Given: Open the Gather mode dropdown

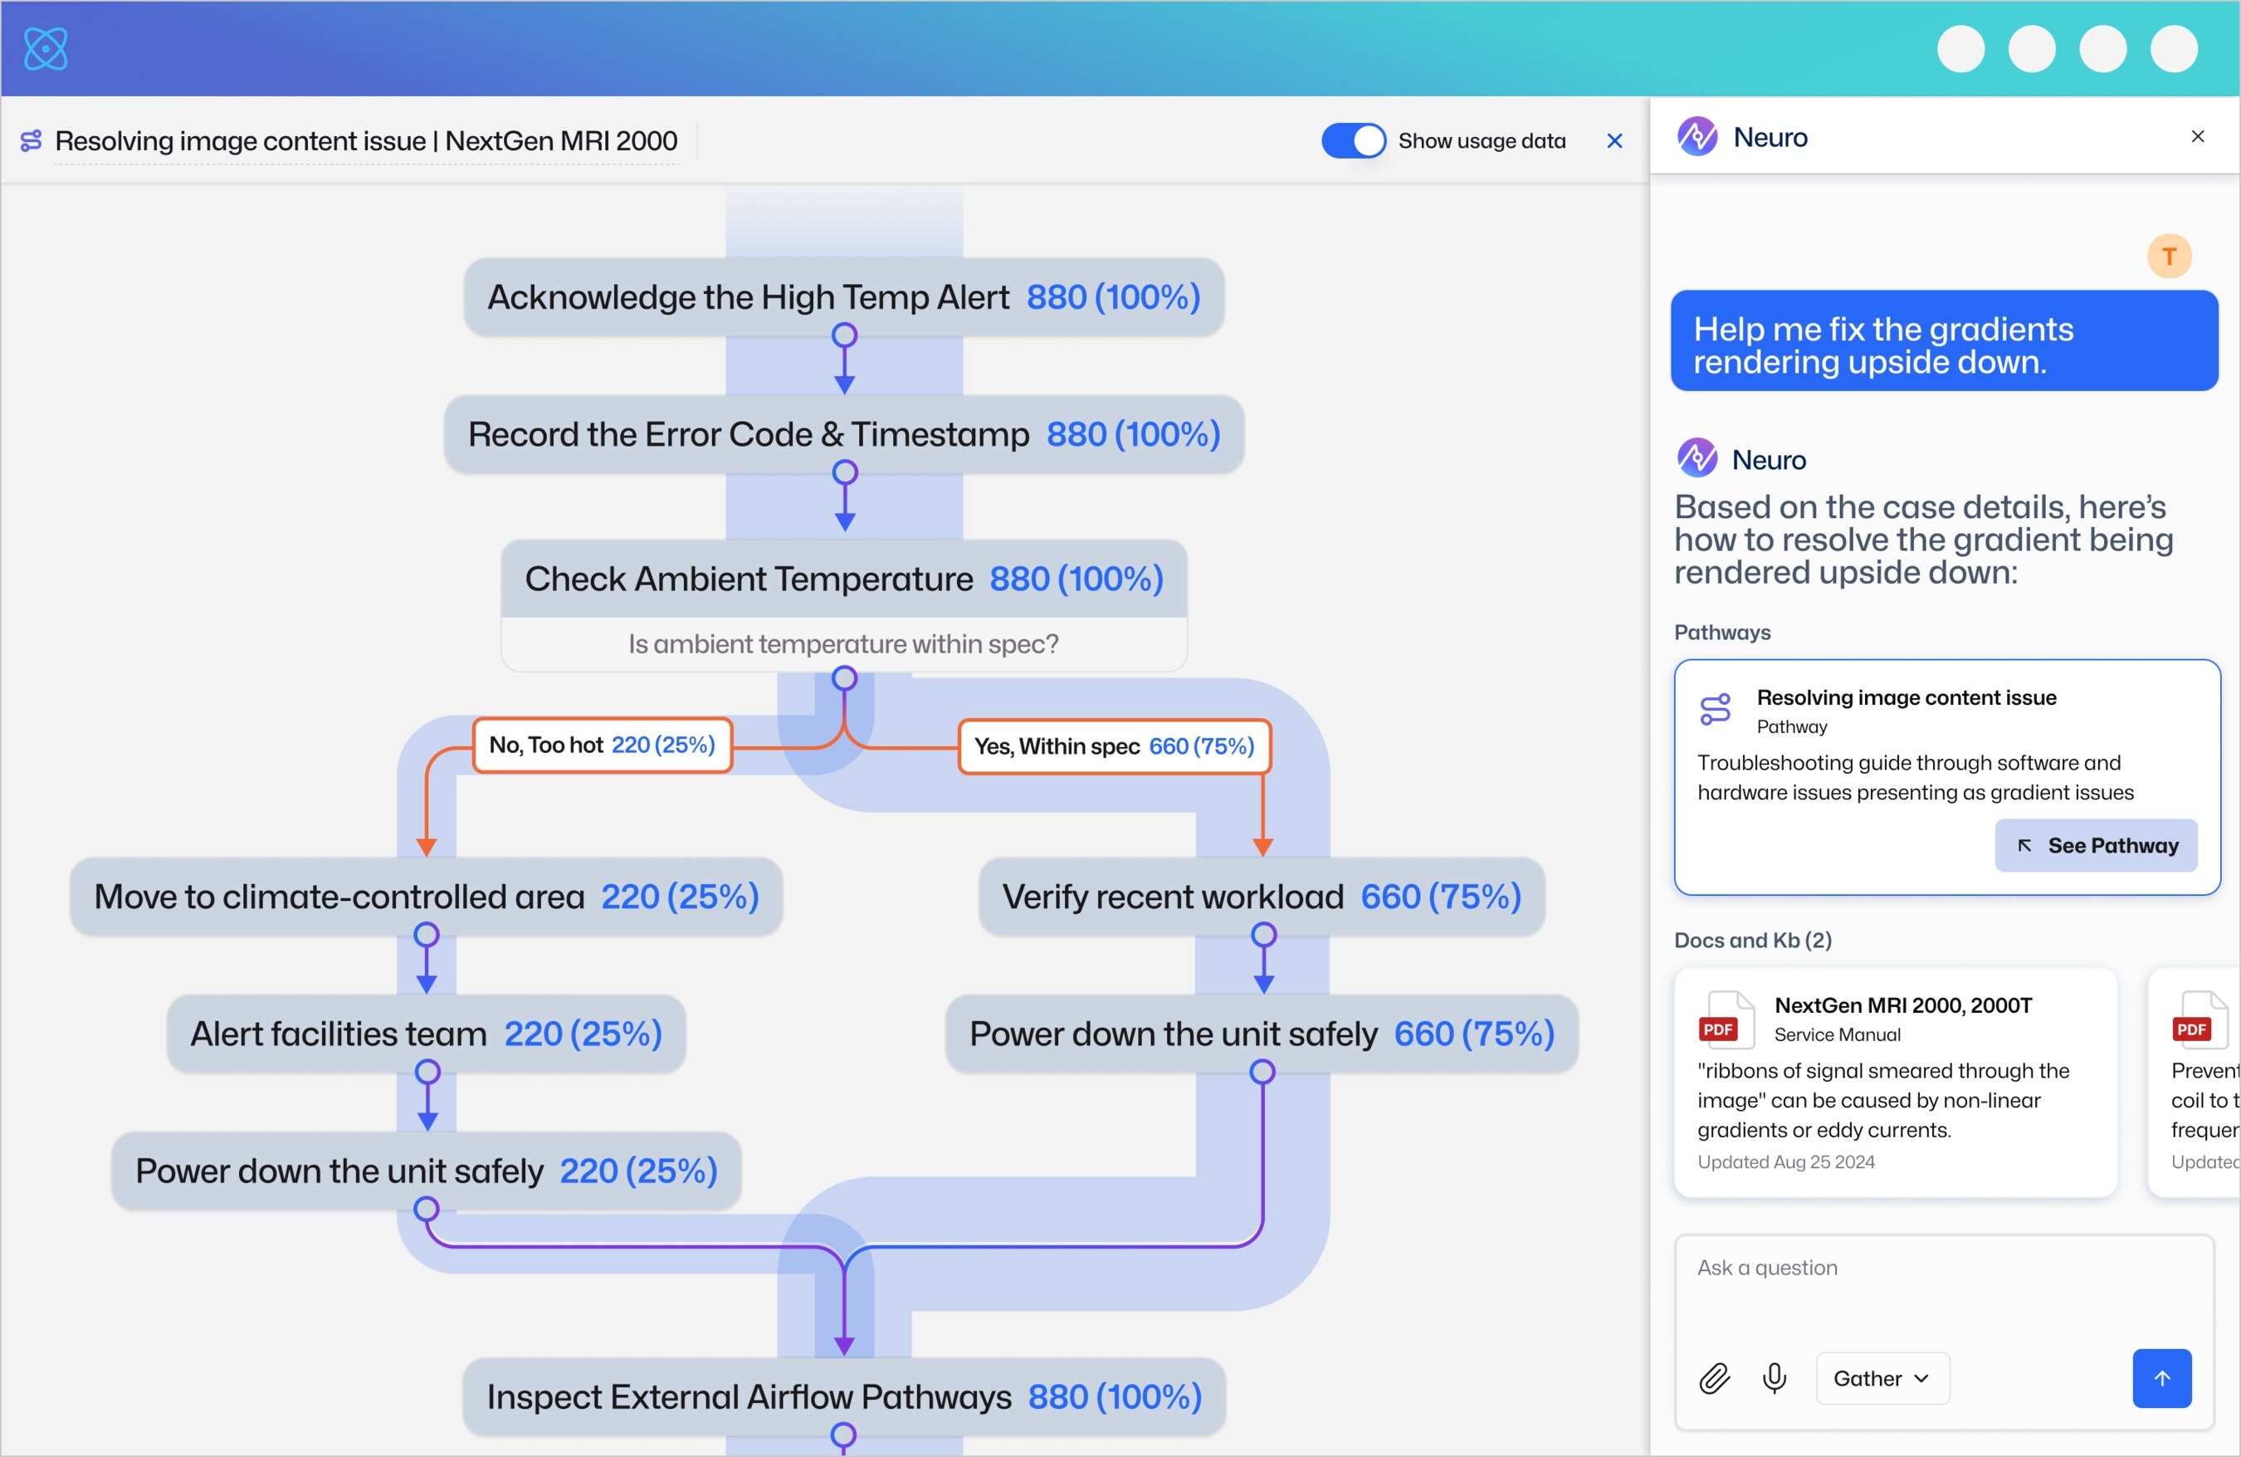Looking at the screenshot, I should click(x=1882, y=1378).
